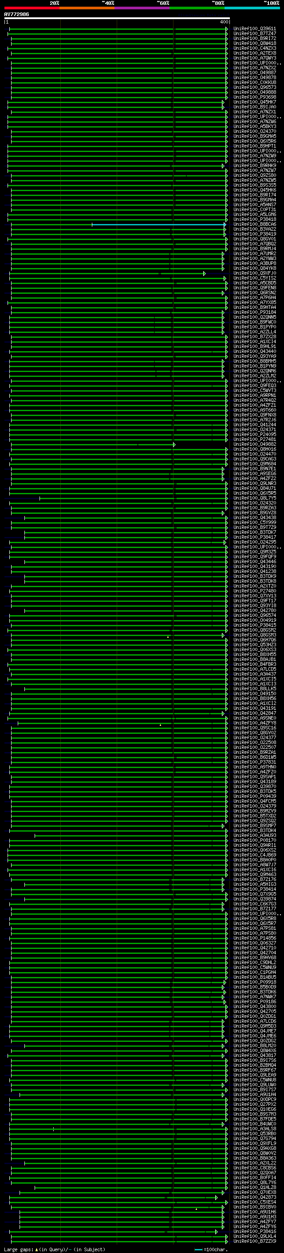Select label UniRef100_P93698

(x=255, y=97)
